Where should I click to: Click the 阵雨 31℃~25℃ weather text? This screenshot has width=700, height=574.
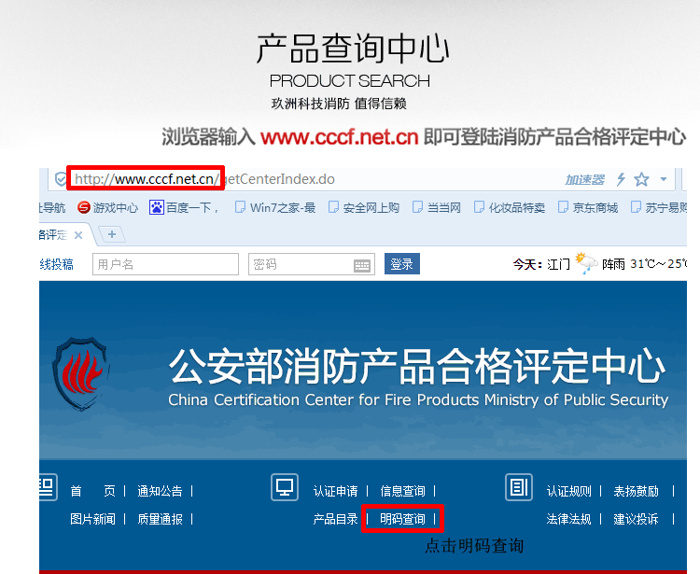click(x=644, y=264)
